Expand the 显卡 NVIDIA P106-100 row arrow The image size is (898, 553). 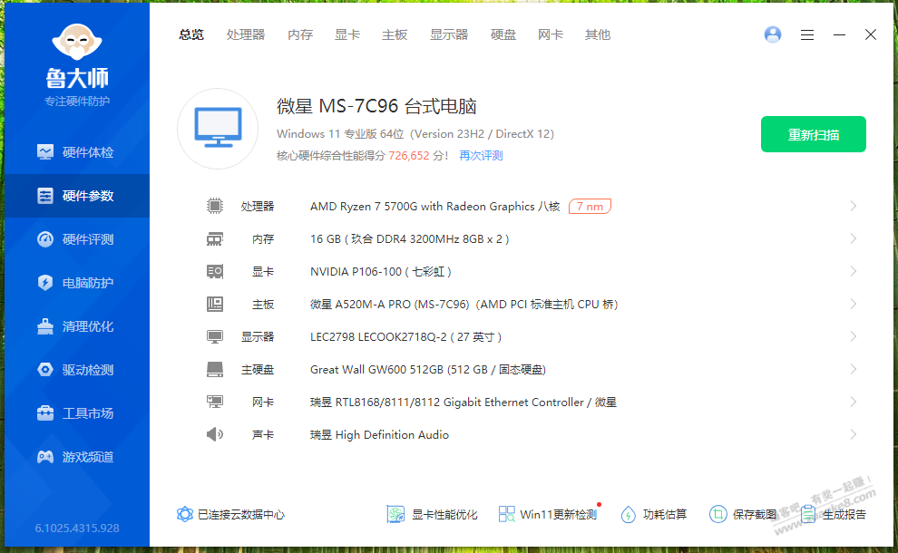[853, 272]
